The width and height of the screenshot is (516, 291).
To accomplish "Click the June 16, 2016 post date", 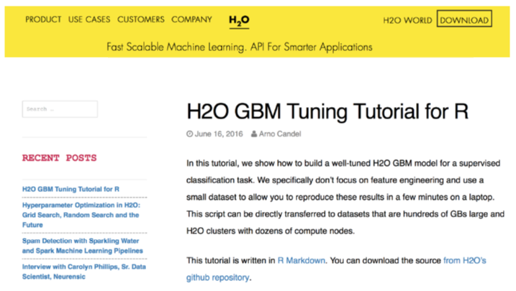I will 219,134.
